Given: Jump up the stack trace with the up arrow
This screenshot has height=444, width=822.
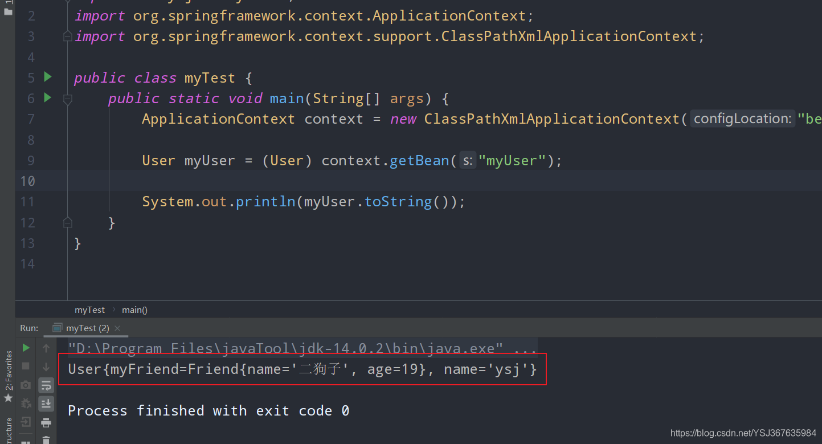Looking at the screenshot, I should (x=46, y=348).
